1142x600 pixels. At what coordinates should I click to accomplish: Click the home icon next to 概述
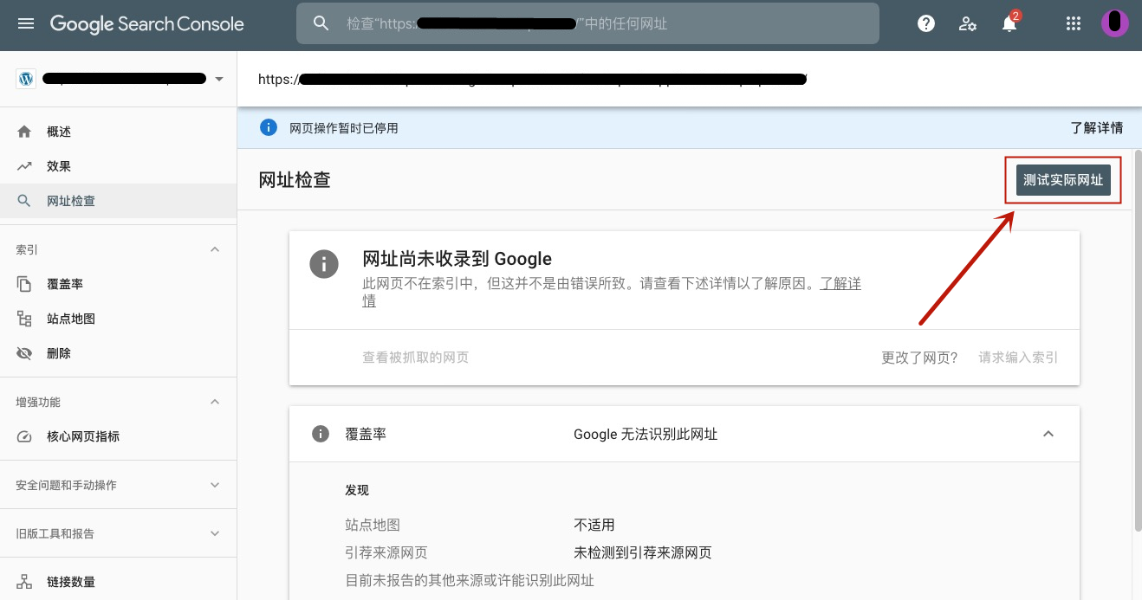24,132
